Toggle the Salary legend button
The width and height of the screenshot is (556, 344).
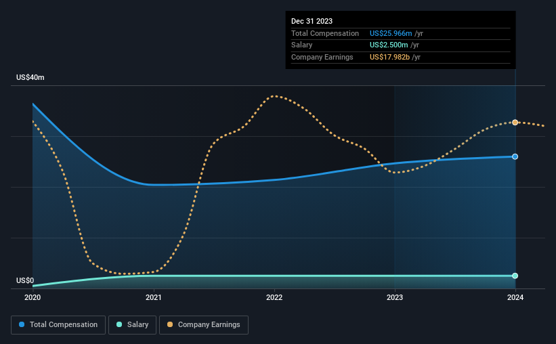point(132,325)
